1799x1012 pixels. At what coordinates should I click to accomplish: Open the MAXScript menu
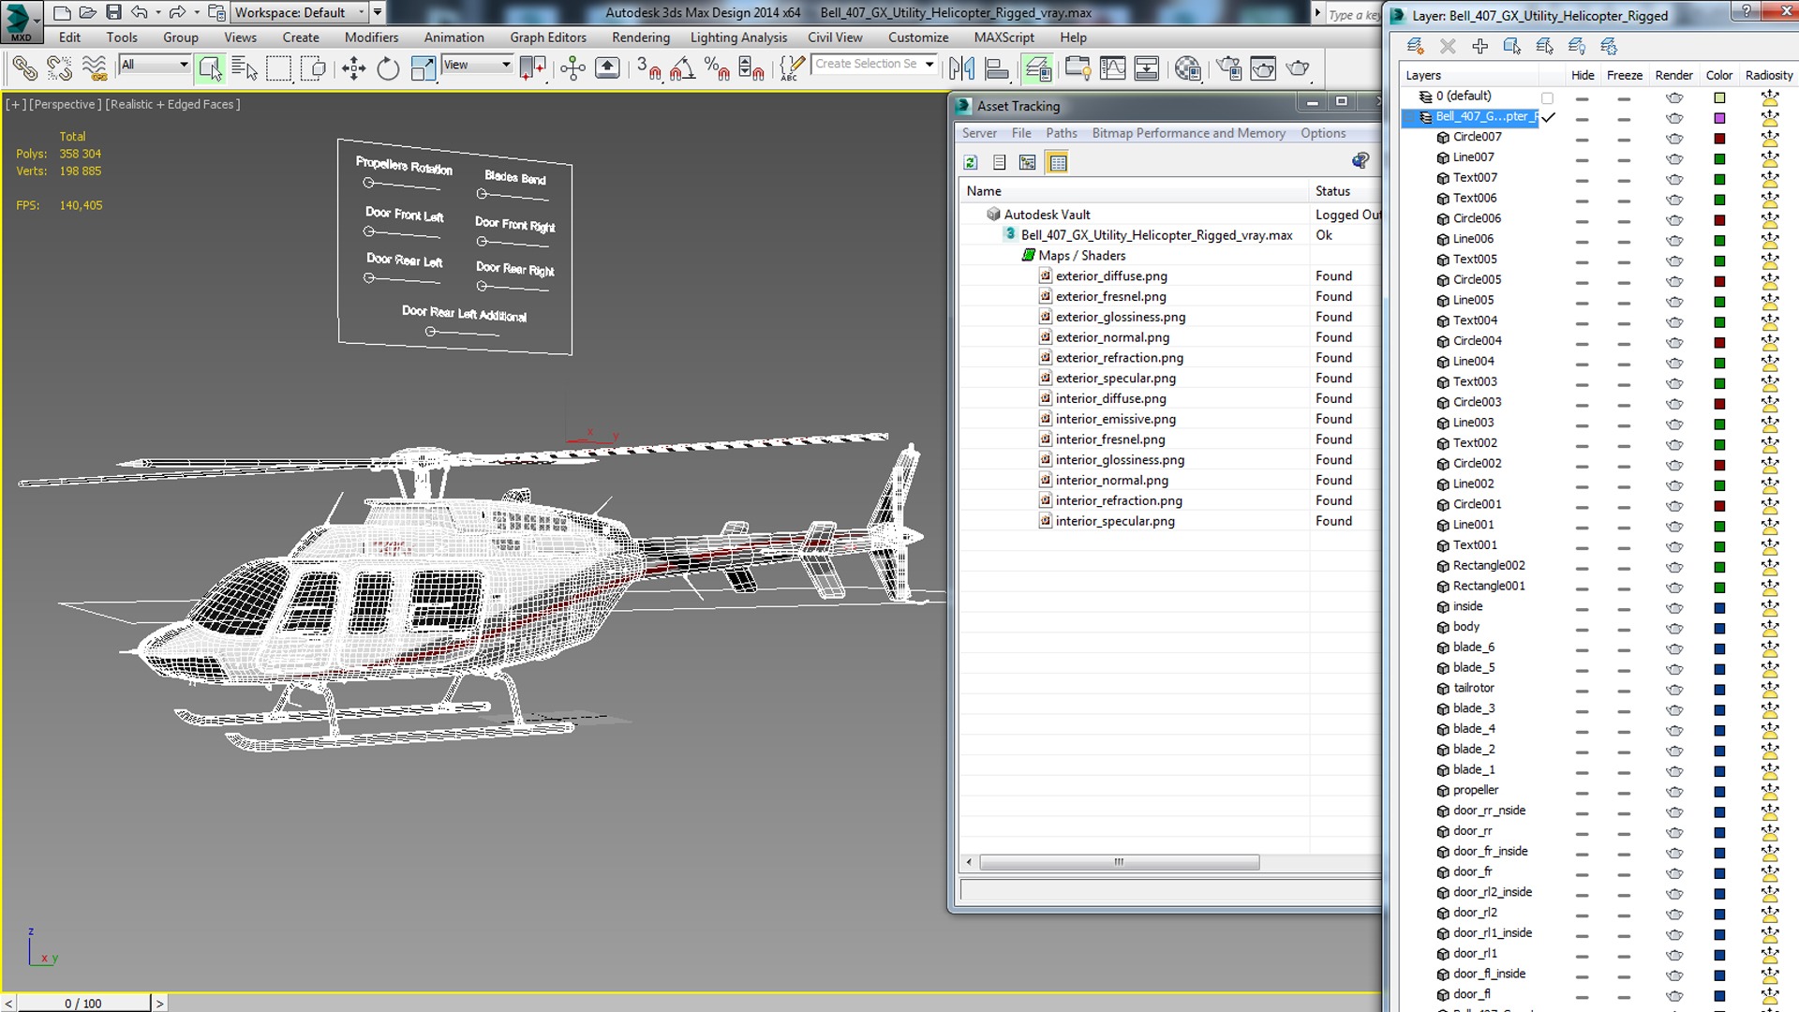[1004, 37]
